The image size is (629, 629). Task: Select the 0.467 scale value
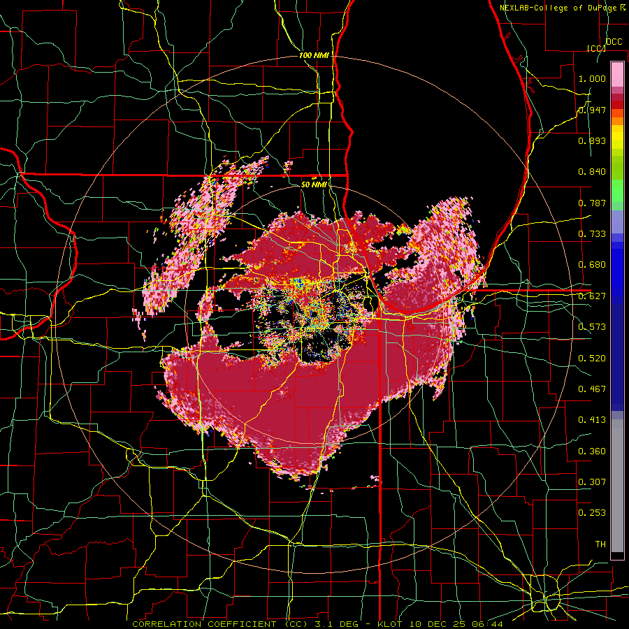click(592, 389)
